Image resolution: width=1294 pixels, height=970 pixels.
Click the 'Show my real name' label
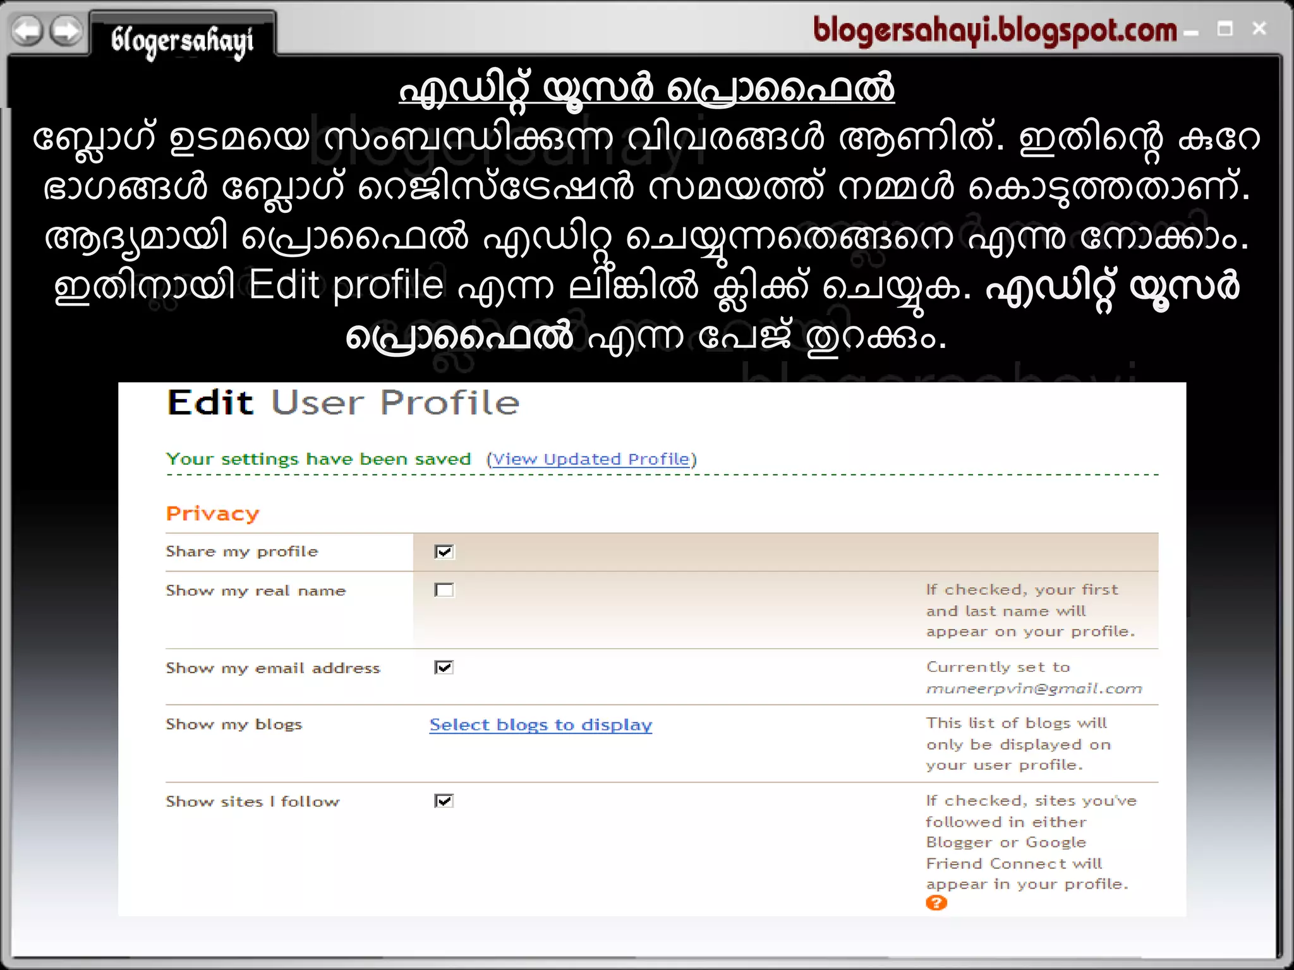pos(256,590)
